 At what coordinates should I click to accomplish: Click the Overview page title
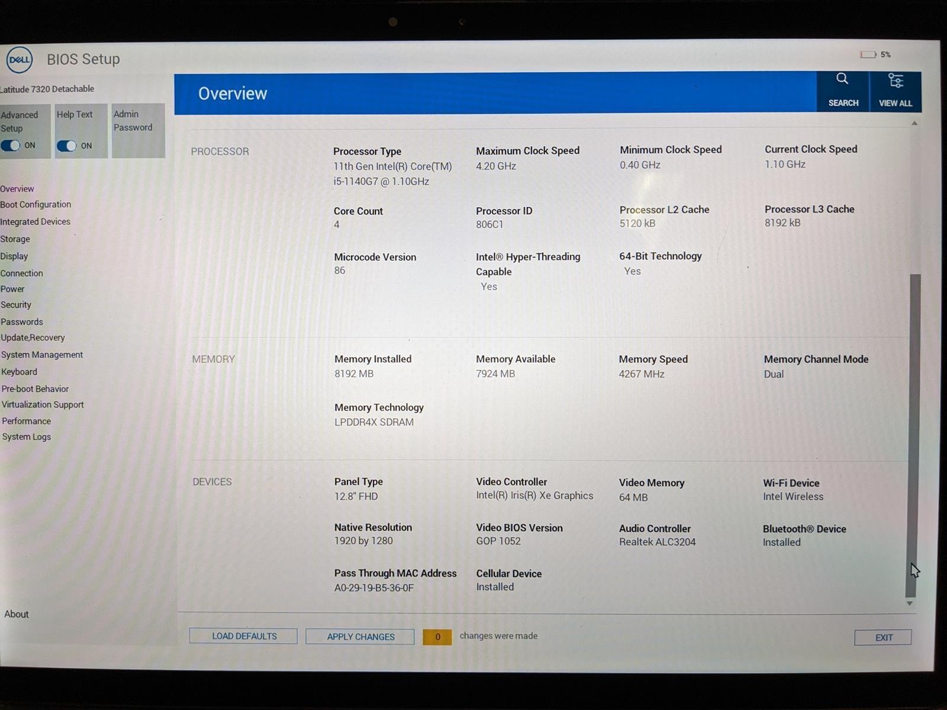233,93
